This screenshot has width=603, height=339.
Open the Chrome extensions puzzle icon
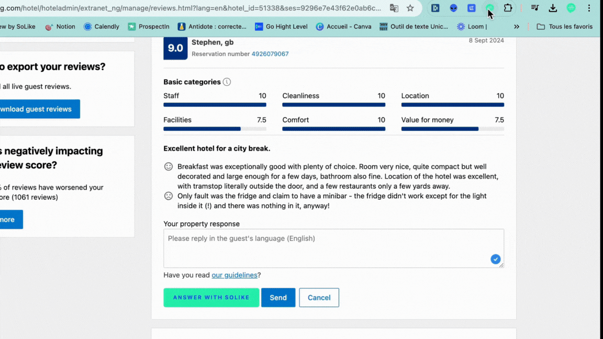[508, 8]
